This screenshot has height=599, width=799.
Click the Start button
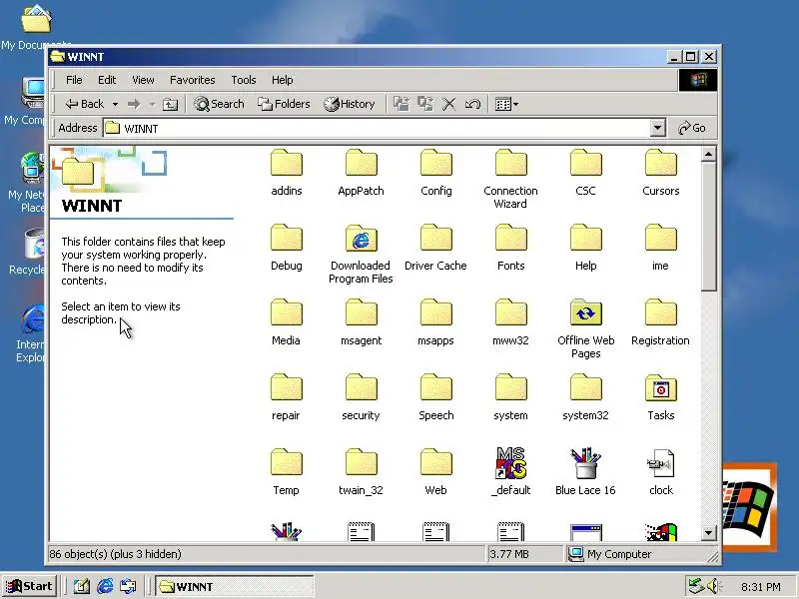point(30,586)
